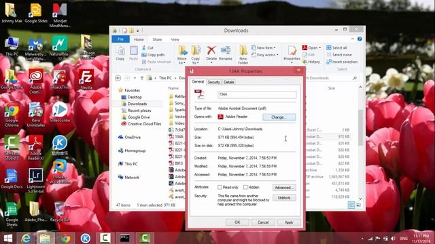435x244 pixels.
Task: Click Windows Start button on taskbar
Action: click(x=8, y=238)
